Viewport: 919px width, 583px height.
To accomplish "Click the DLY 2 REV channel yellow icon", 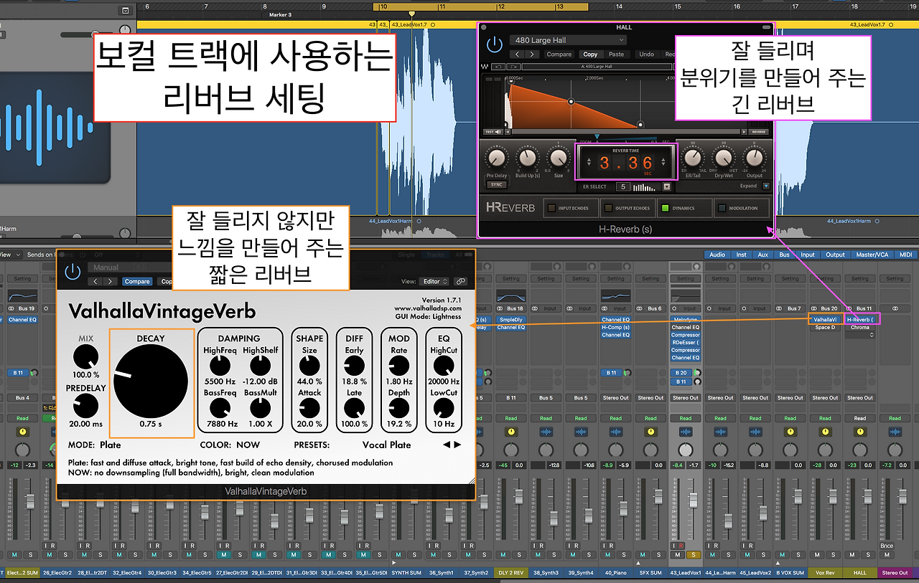I will coord(510,432).
